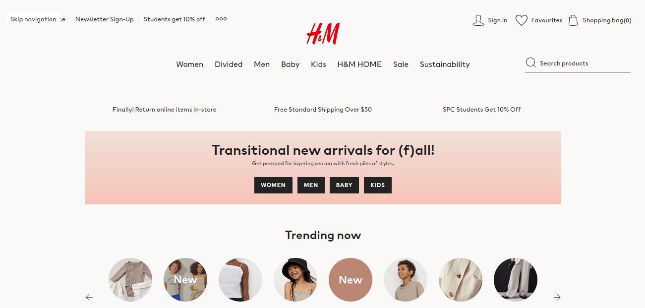
Task: Open the Sign in account icon
Action: [x=478, y=20]
